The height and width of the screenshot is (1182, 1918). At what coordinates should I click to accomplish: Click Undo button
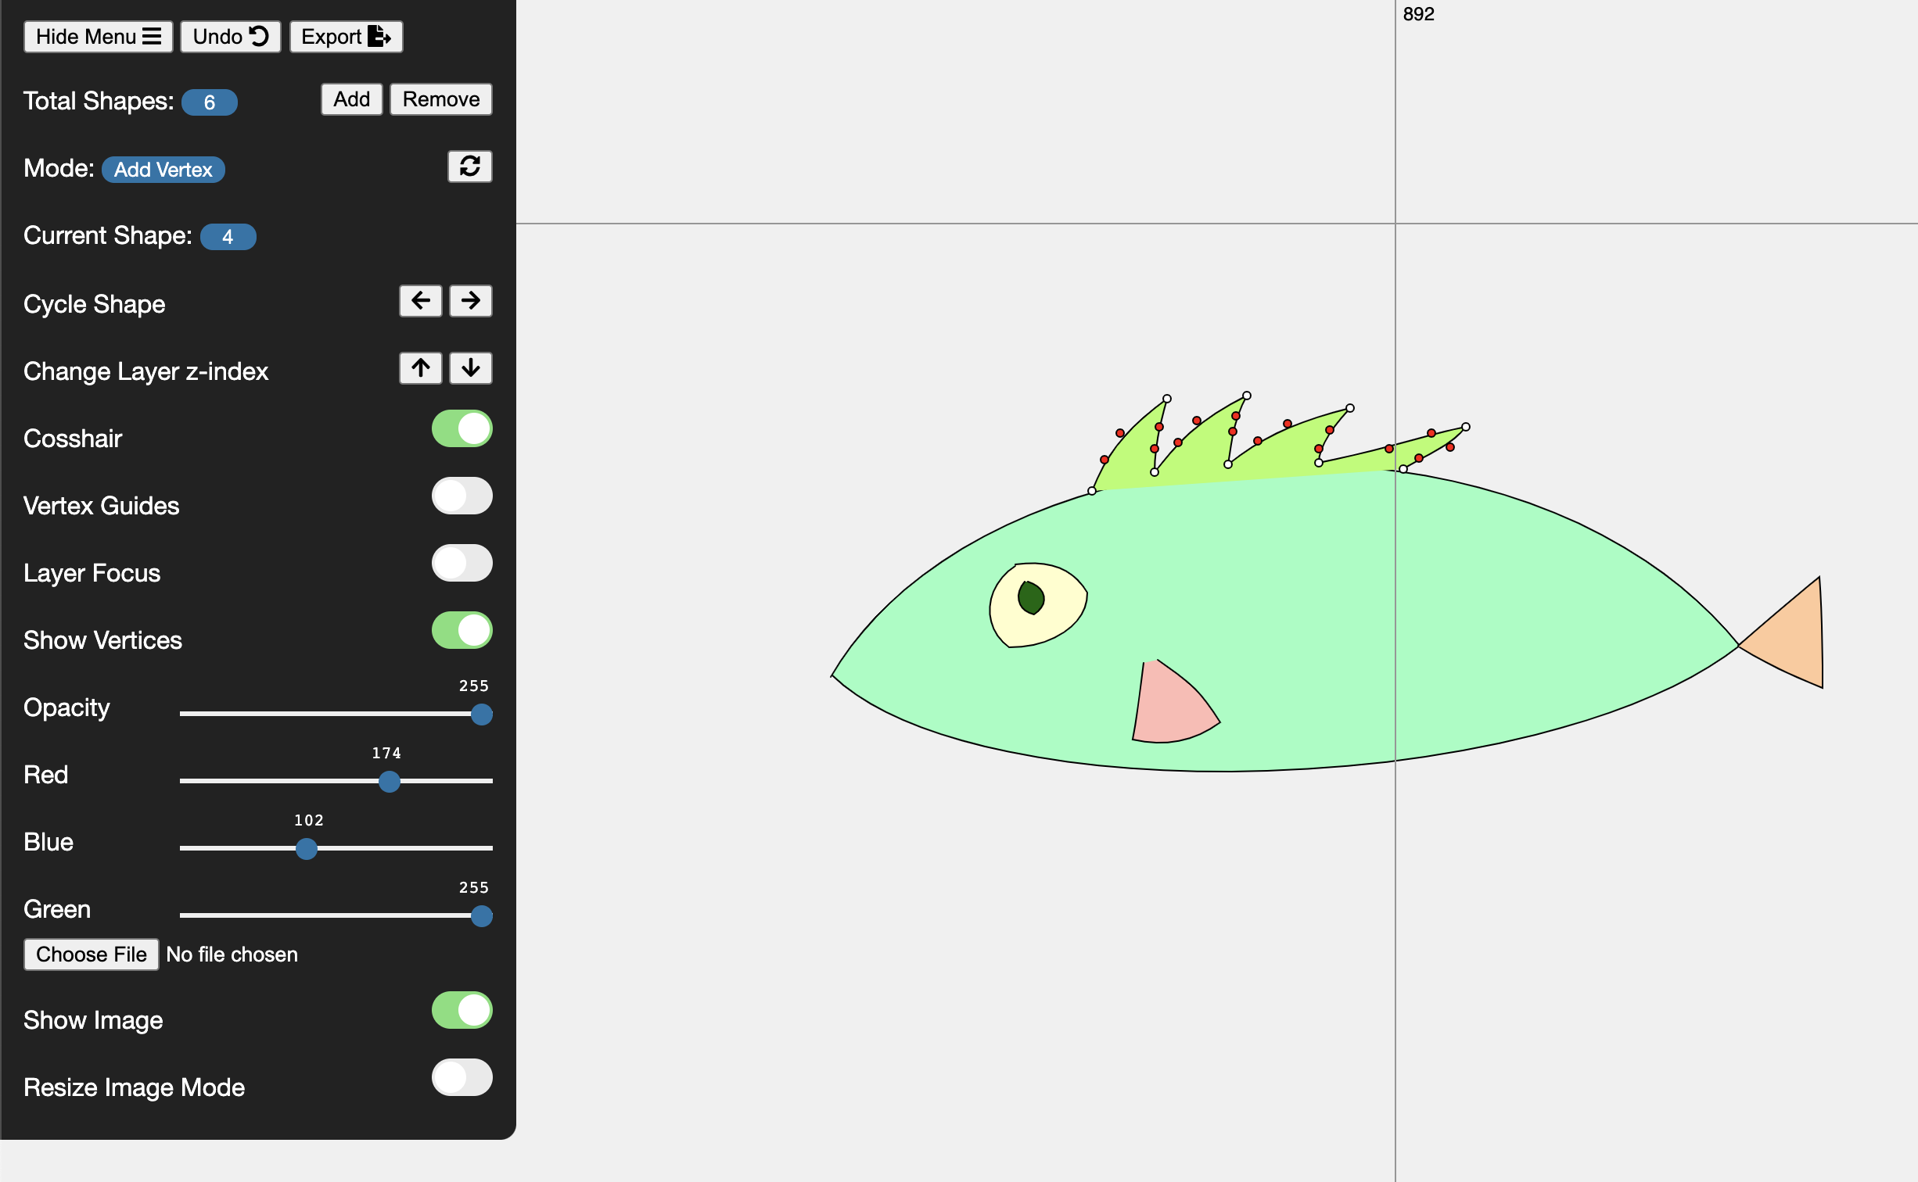230,37
